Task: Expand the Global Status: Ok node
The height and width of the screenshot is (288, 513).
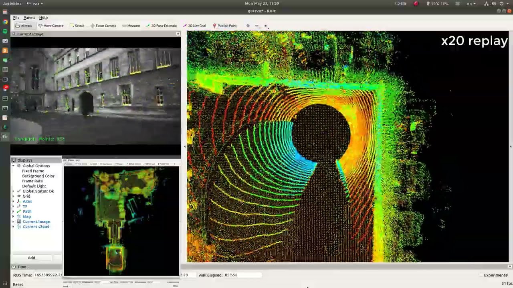Action: (13, 191)
